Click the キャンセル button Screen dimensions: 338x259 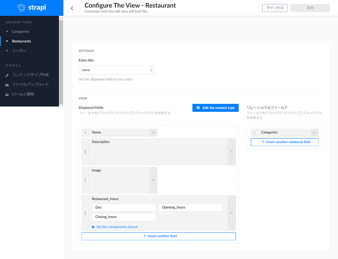(x=275, y=8)
